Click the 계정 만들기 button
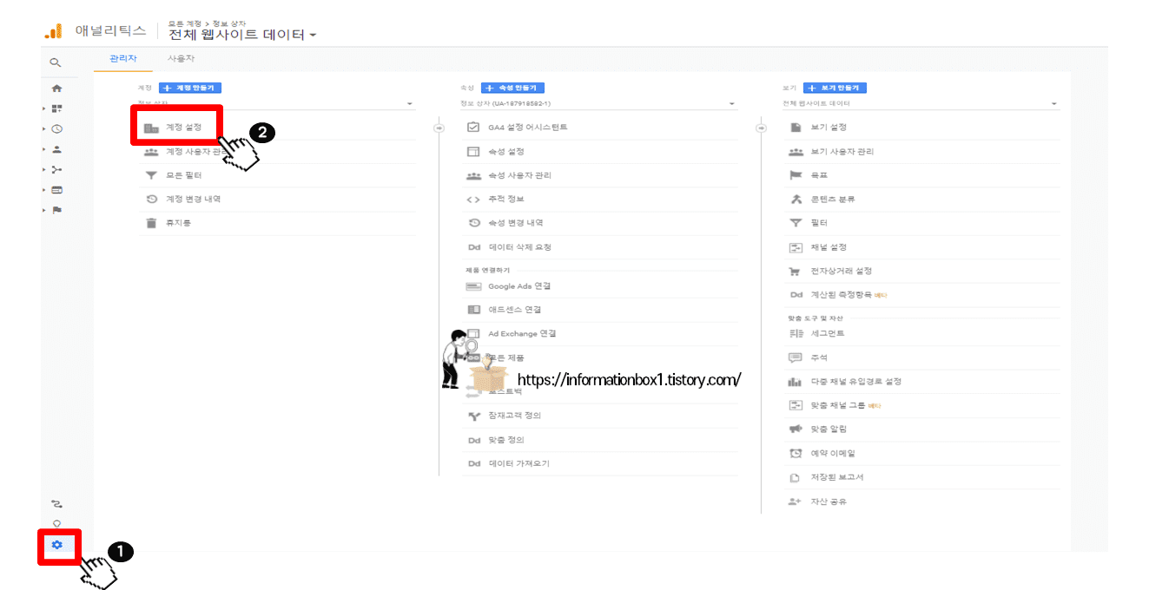 [189, 88]
